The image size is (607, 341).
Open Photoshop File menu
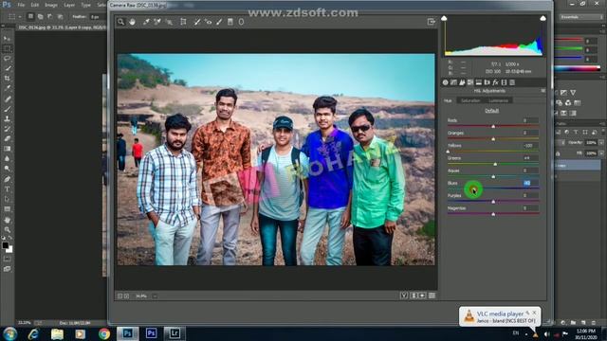pos(21,5)
